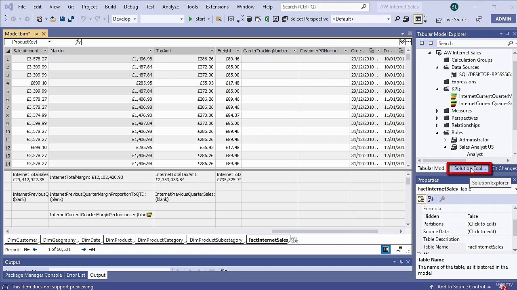
Task: Switch to diagram view
Action: (x=399, y=250)
